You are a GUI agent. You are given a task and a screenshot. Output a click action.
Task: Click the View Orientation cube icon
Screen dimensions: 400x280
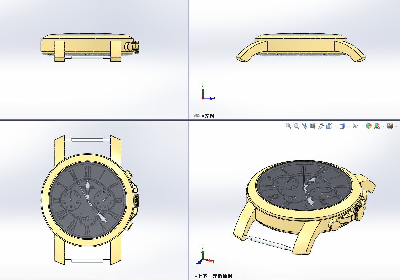(329, 126)
